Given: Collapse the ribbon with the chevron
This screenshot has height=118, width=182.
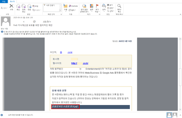Looking at the screenshot, I should 180,14.
